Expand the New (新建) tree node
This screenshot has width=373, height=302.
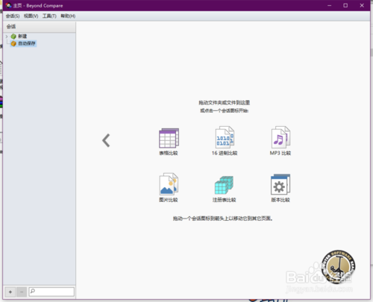point(7,37)
